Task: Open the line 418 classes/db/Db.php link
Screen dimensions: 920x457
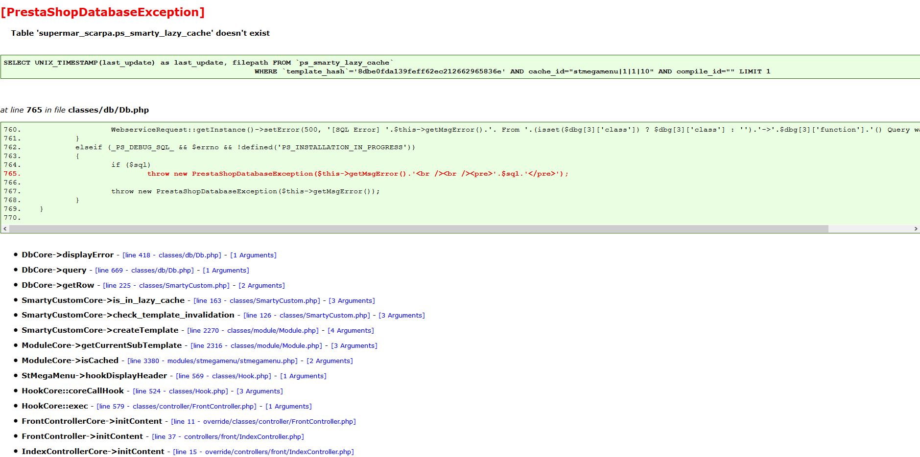Action: [172, 255]
